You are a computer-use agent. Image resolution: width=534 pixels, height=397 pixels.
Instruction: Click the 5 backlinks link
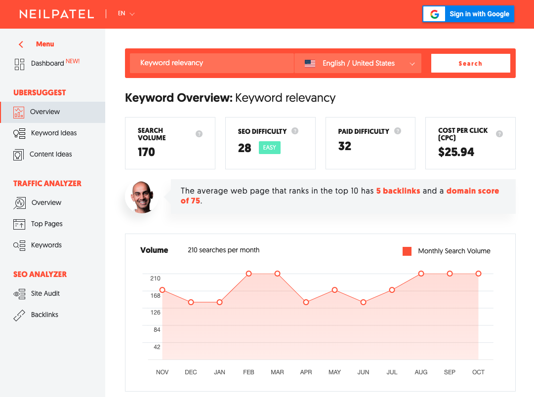pos(398,191)
